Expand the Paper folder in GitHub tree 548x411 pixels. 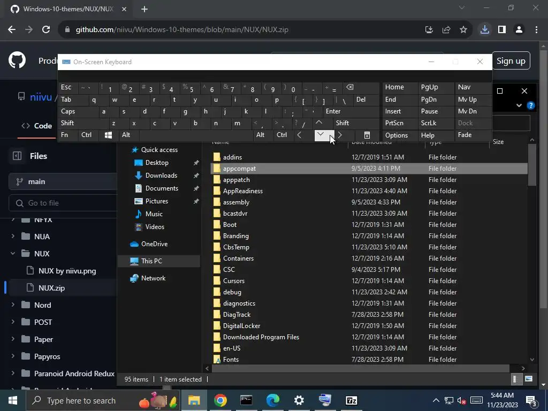pos(13,339)
